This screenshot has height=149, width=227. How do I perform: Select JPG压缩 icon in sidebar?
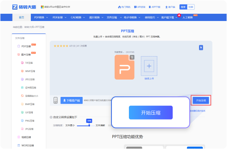[22, 129]
